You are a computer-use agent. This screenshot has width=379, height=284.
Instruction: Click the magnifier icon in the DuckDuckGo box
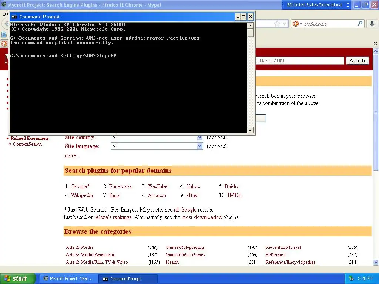point(360,23)
